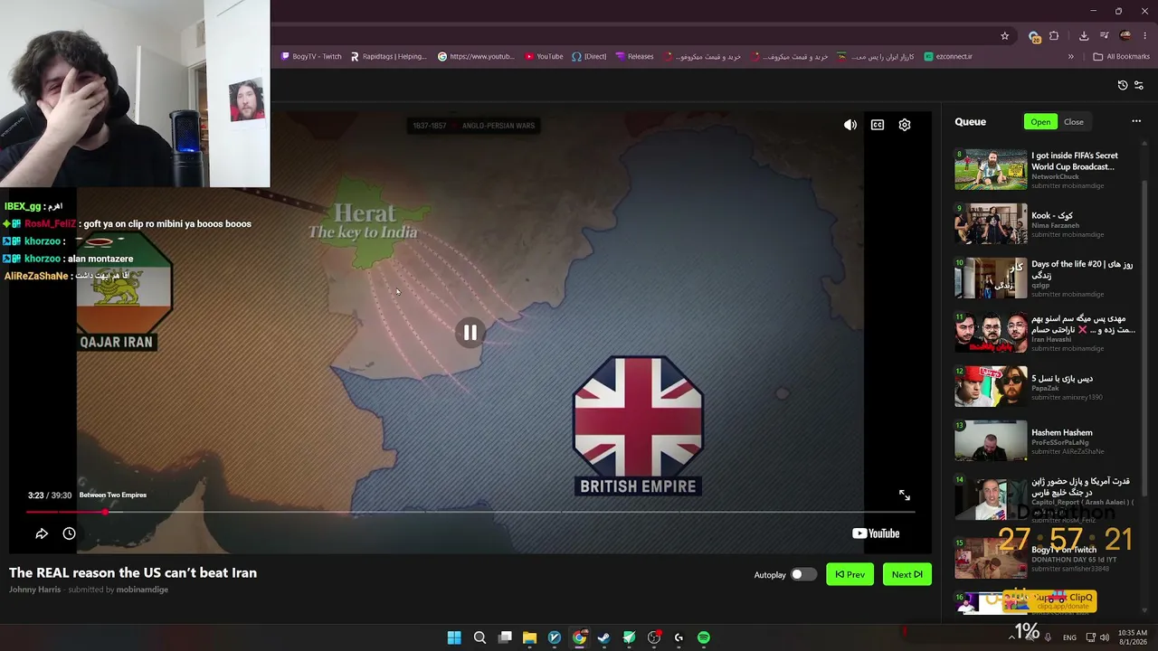Mute the video player volume icon

[850, 125]
